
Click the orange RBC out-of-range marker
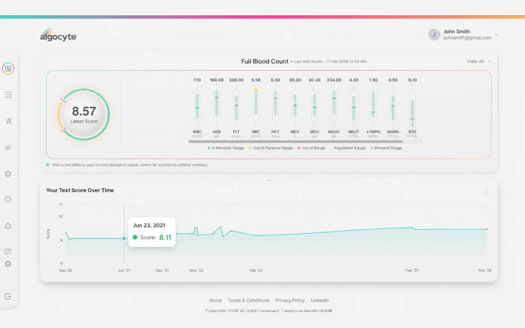256,90
